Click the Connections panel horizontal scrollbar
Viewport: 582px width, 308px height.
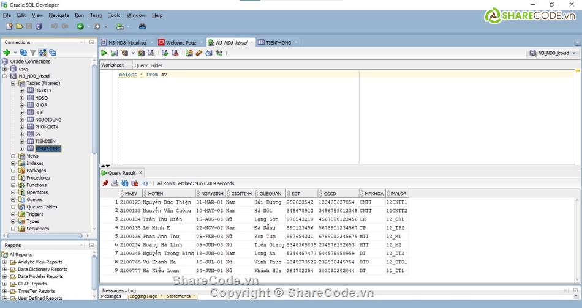coord(45,235)
